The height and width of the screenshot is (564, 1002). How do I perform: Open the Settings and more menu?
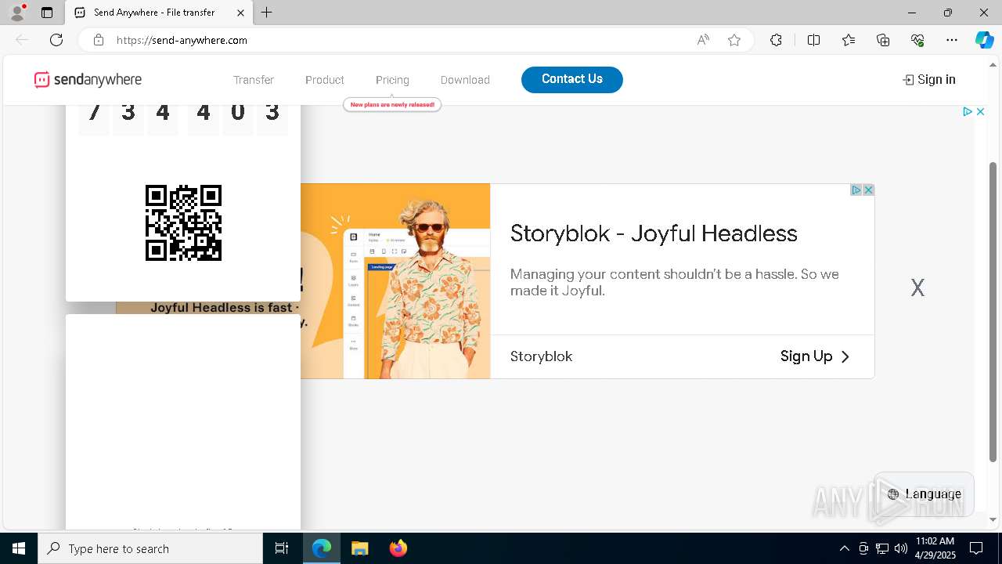pos(952,40)
